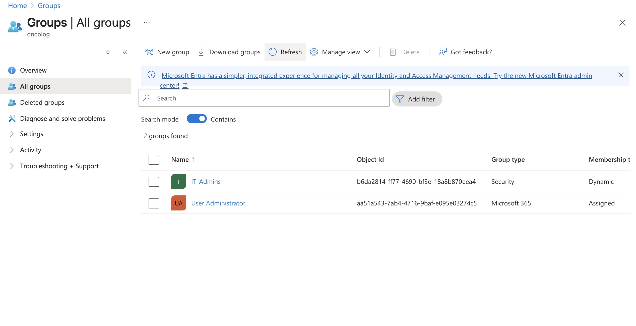Click the Security group type cell

503,182
